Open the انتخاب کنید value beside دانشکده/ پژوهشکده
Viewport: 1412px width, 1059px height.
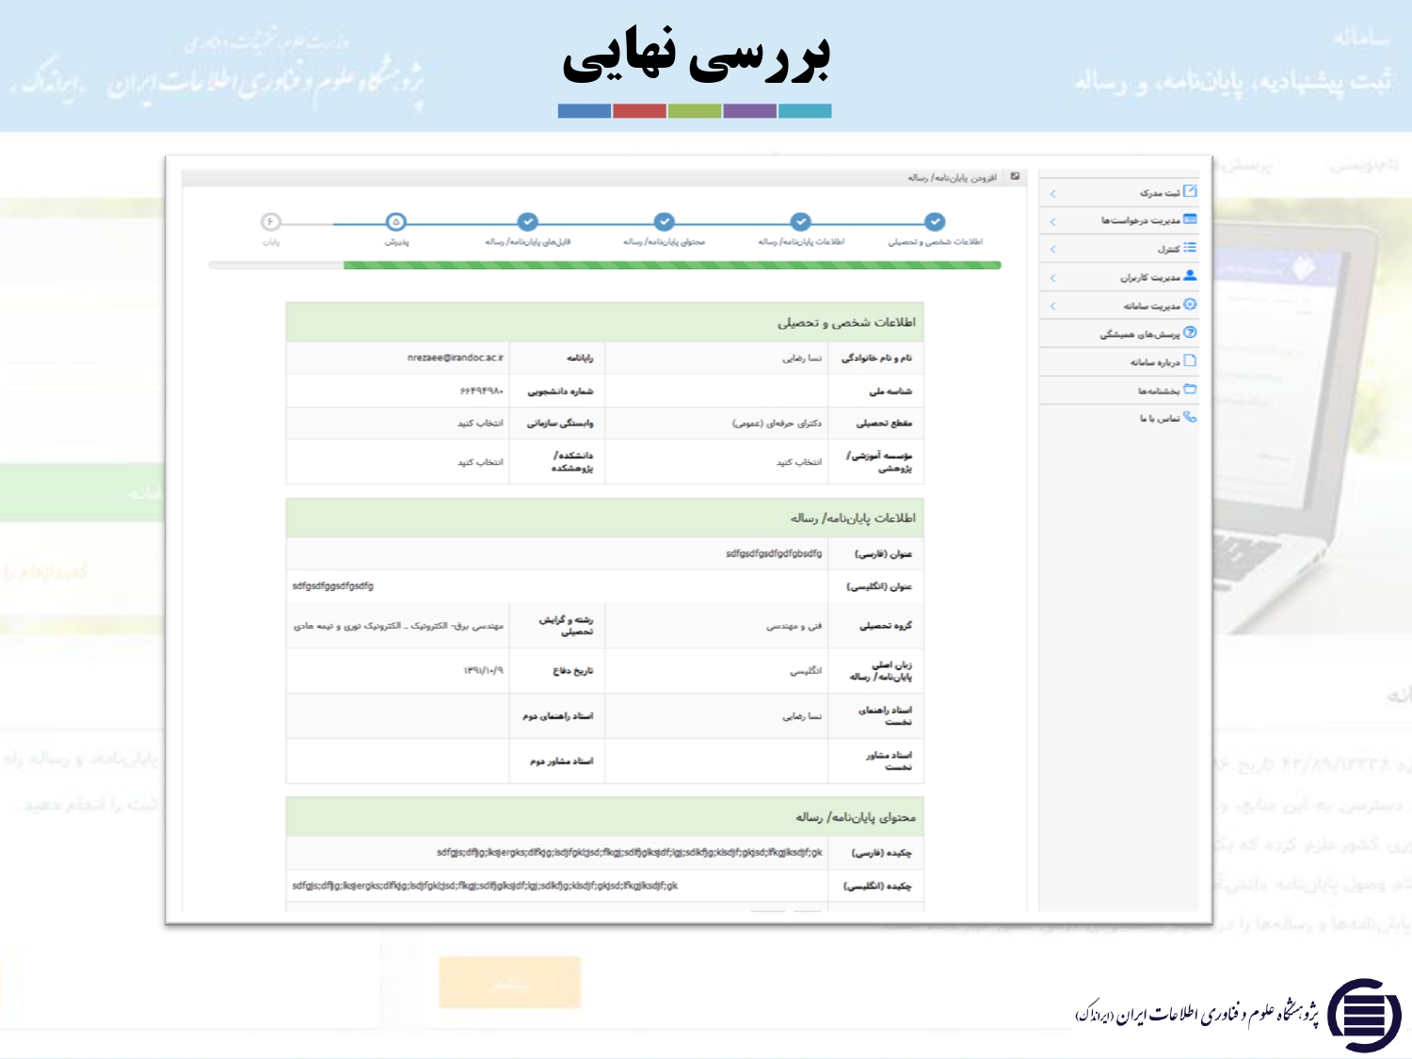480,462
